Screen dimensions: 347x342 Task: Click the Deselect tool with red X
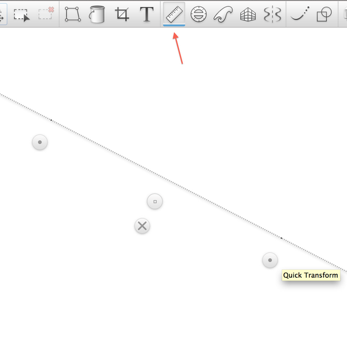click(46, 13)
